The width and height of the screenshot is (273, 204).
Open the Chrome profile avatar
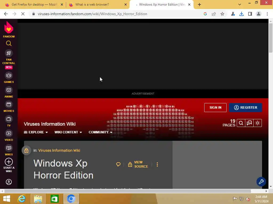[x=259, y=14]
